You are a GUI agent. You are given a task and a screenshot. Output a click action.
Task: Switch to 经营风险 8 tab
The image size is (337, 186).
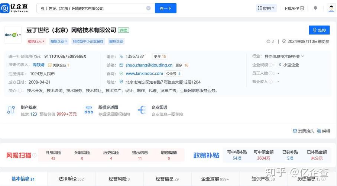point(119,179)
